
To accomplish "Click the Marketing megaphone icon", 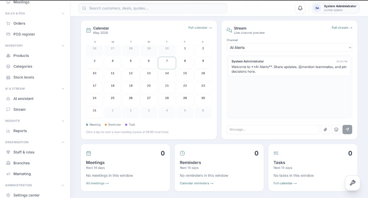I will point(8,174).
